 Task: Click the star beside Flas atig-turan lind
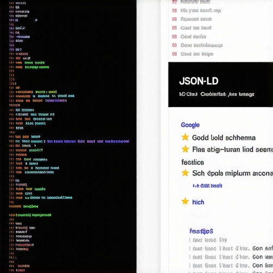tap(185, 149)
